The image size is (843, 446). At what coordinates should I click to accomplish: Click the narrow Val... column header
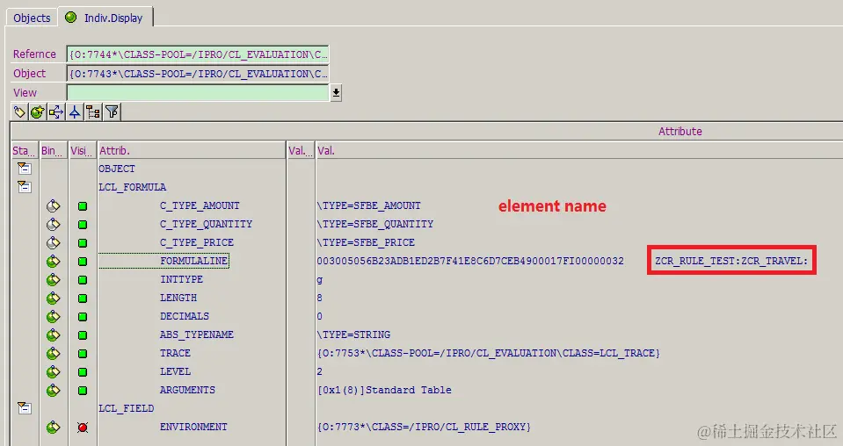click(x=301, y=150)
